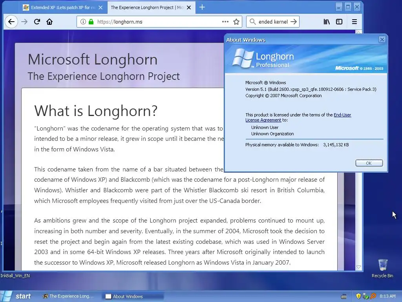Switch to The Experience Long... taskbar button

click(68, 296)
